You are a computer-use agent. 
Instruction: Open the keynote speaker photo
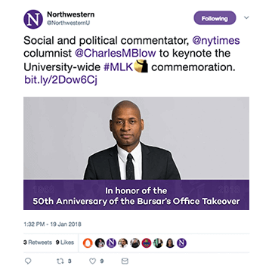136,153
